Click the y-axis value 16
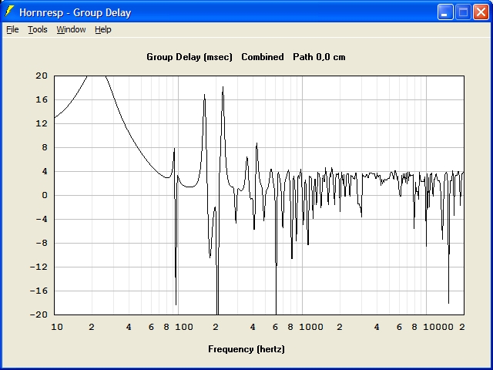Image resolution: width=493 pixels, height=370 pixels. click(x=41, y=99)
